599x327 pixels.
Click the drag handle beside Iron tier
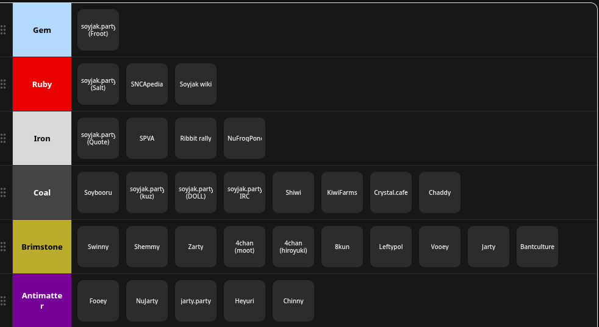pos(3,138)
